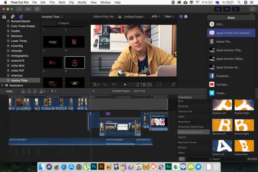Choose YouTube from the Share menu
The height and width of the screenshot is (172, 258).
222,84
